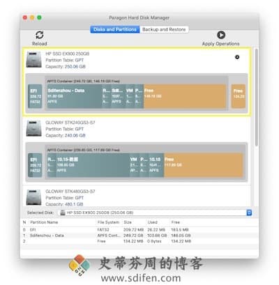Close the Paragon Hard Disk Manager window

[25, 17]
